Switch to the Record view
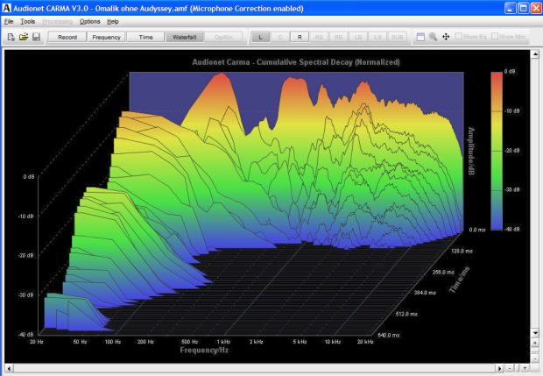 coord(67,37)
